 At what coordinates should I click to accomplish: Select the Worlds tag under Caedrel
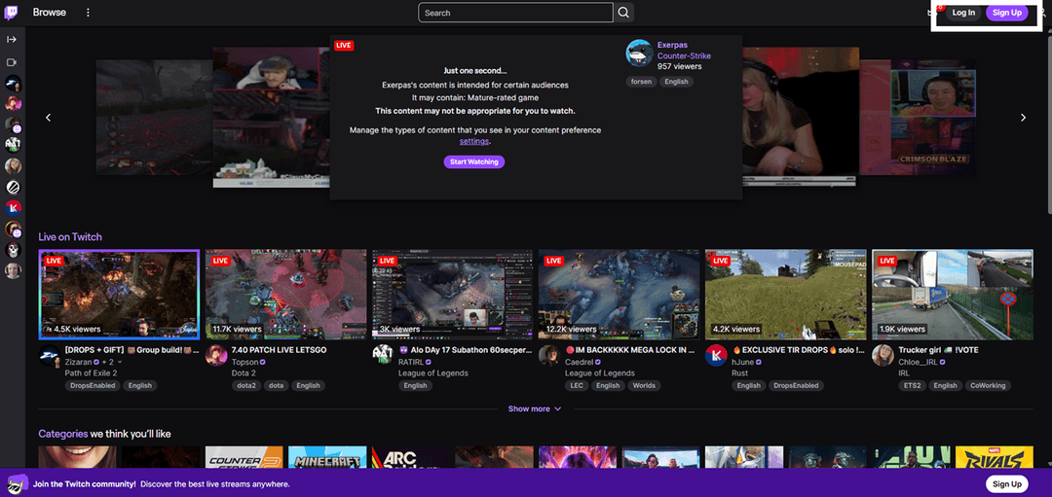645,386
